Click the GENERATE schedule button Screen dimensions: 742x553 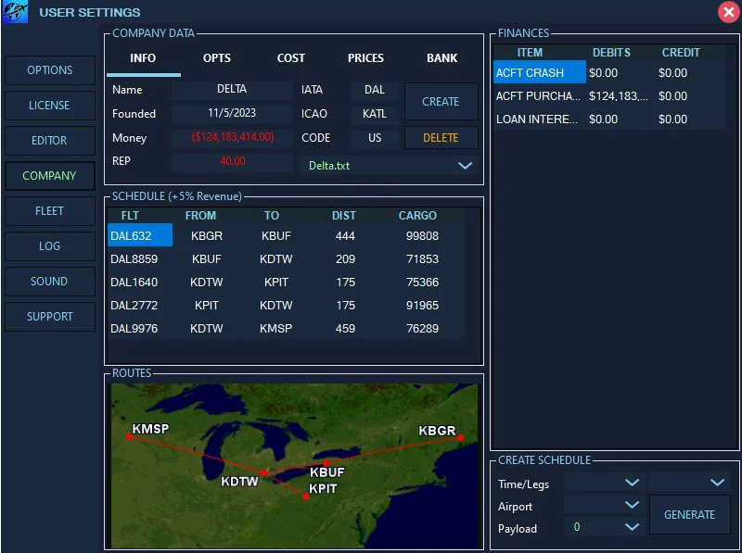pyautogui.click(x=689, y=515)
